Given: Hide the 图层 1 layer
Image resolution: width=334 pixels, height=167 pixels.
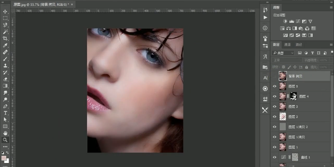Looking at the screenshot, I should (x=275, y=147).
